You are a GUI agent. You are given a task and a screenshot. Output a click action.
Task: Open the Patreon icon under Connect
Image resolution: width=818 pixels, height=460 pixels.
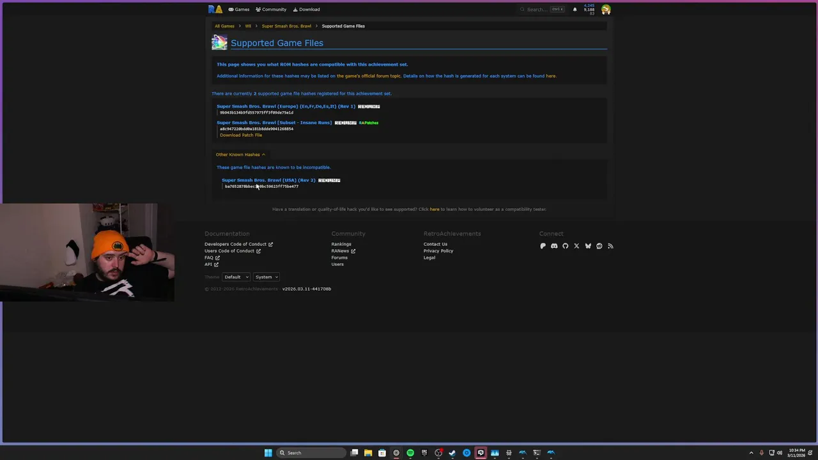click(x=543, y=246)
